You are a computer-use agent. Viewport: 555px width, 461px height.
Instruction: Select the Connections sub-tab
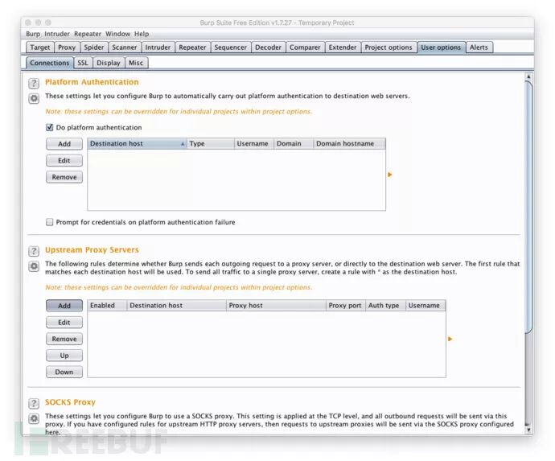[x=50, y=63]
